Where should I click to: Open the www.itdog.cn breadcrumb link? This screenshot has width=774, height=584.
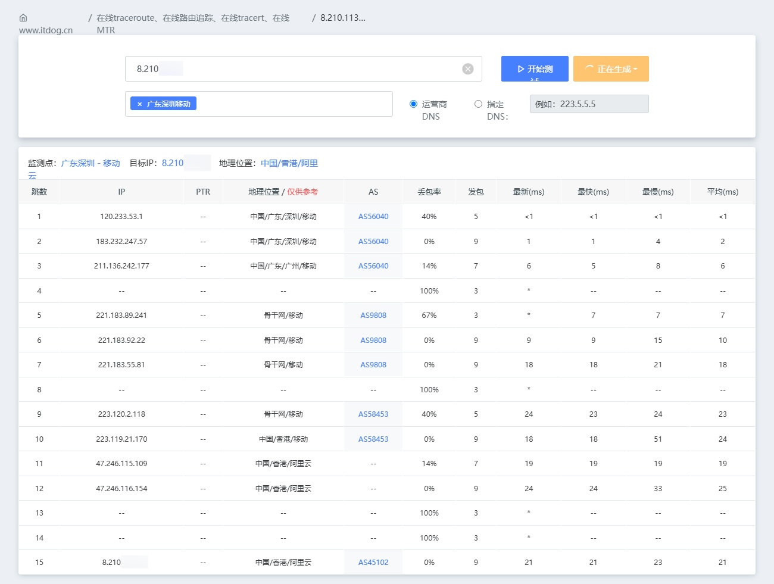point(46,30)
